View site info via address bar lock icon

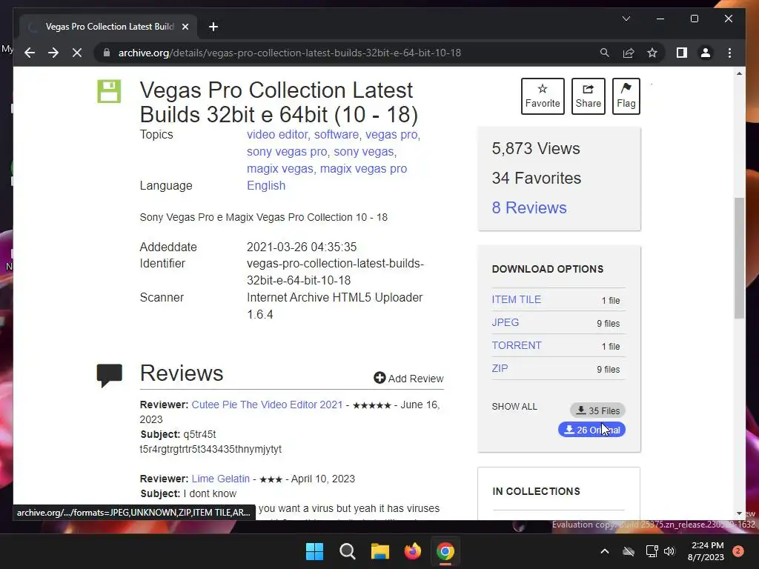tap(107, 53)
